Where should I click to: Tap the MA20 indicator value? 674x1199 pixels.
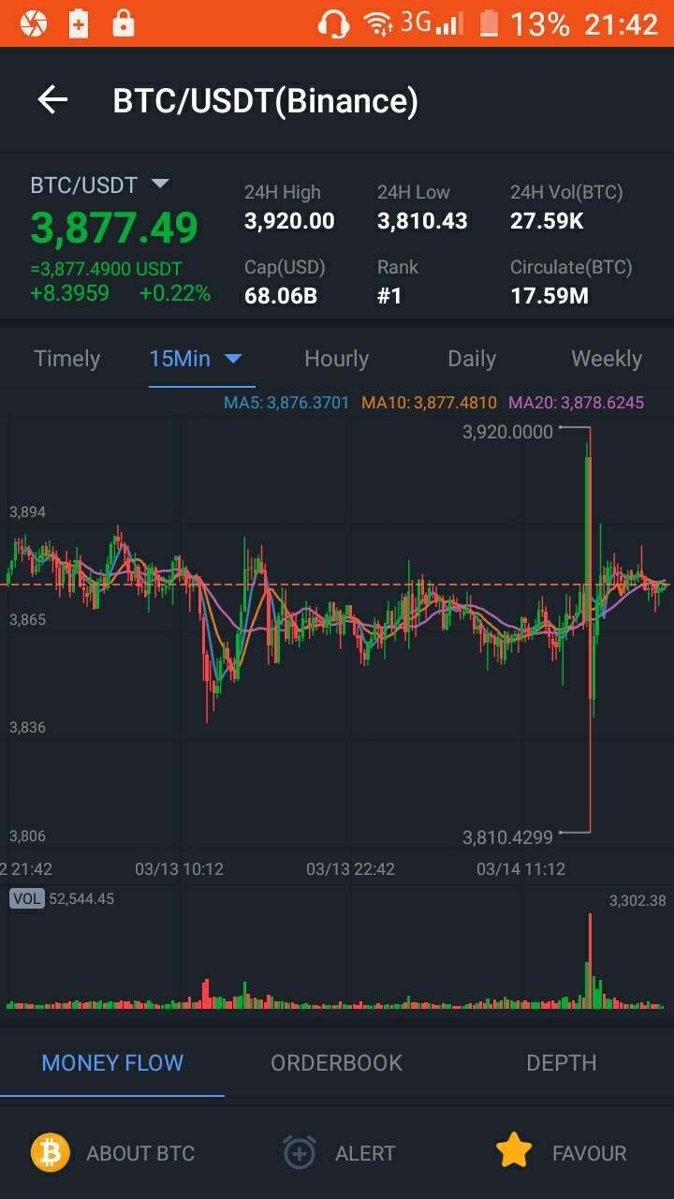click(576, 403)
